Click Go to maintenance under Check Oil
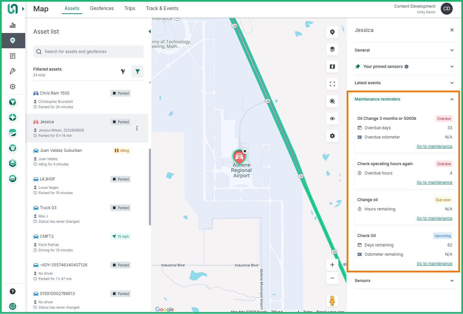The height and width of the screenshot is (314, 463). tap(434, 264)
